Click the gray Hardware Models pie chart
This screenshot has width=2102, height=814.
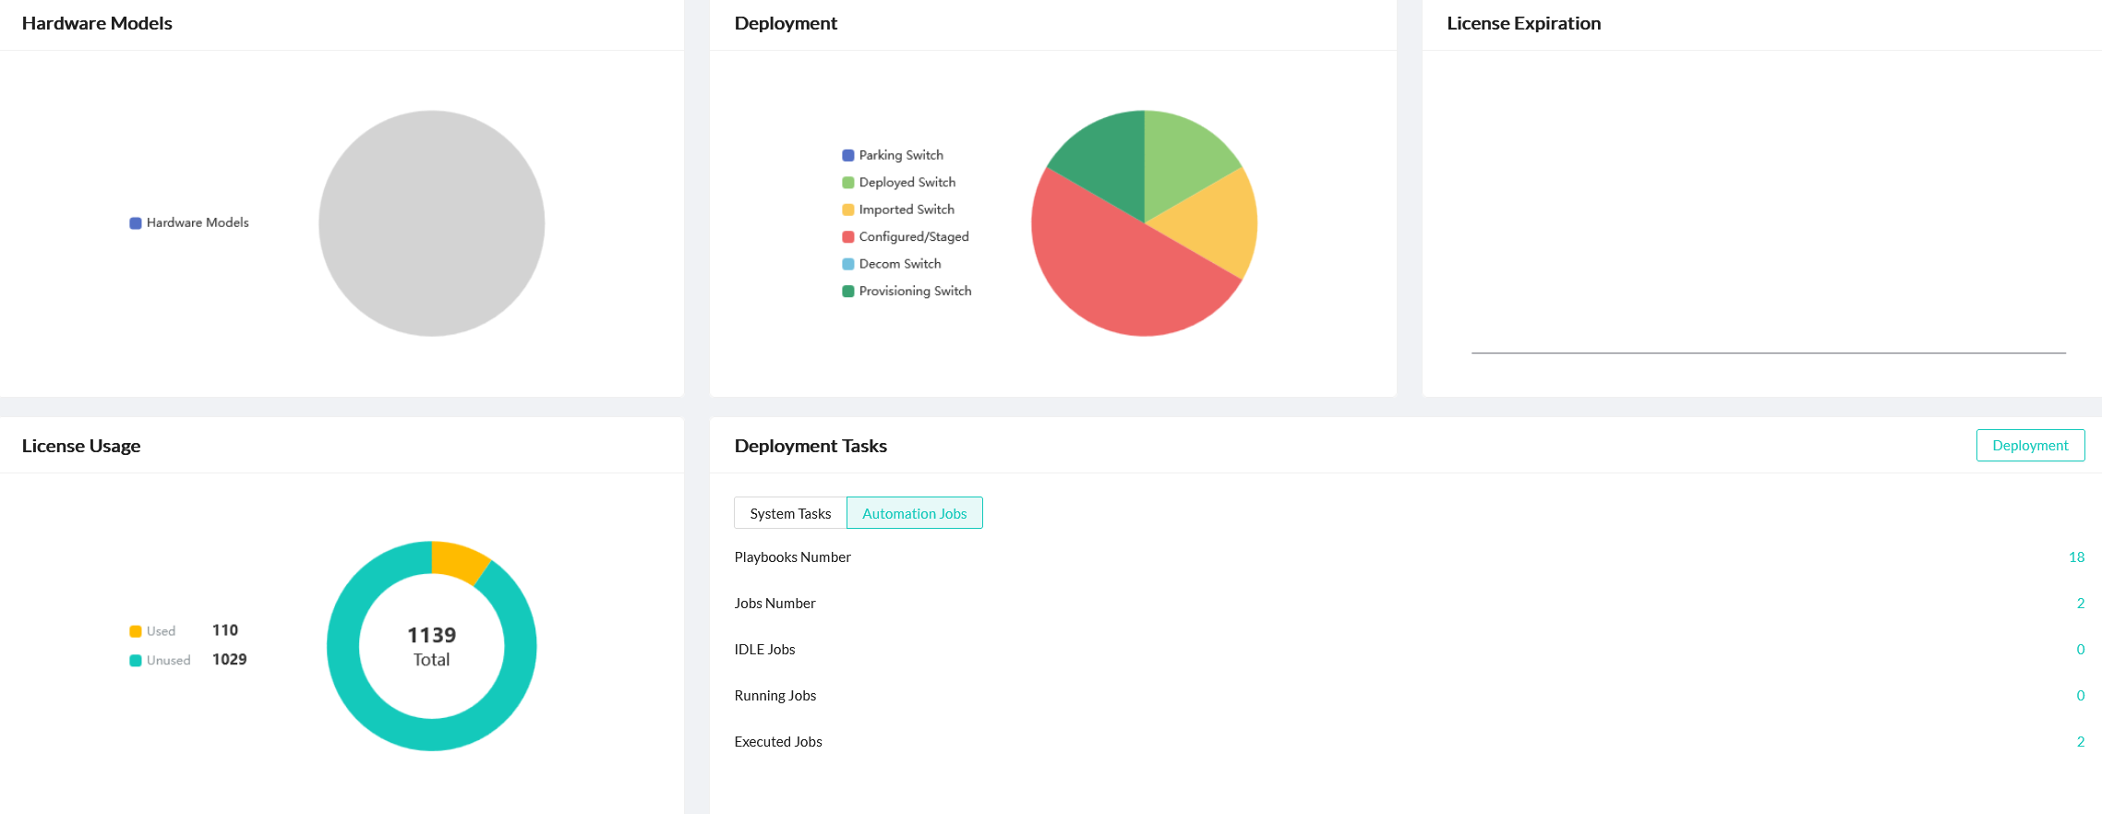point(431,223)
